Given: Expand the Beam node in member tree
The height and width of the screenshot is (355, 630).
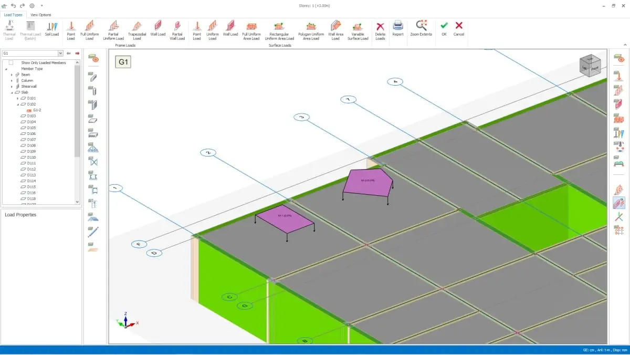Looking at the screenshot, I should (12, 75).
